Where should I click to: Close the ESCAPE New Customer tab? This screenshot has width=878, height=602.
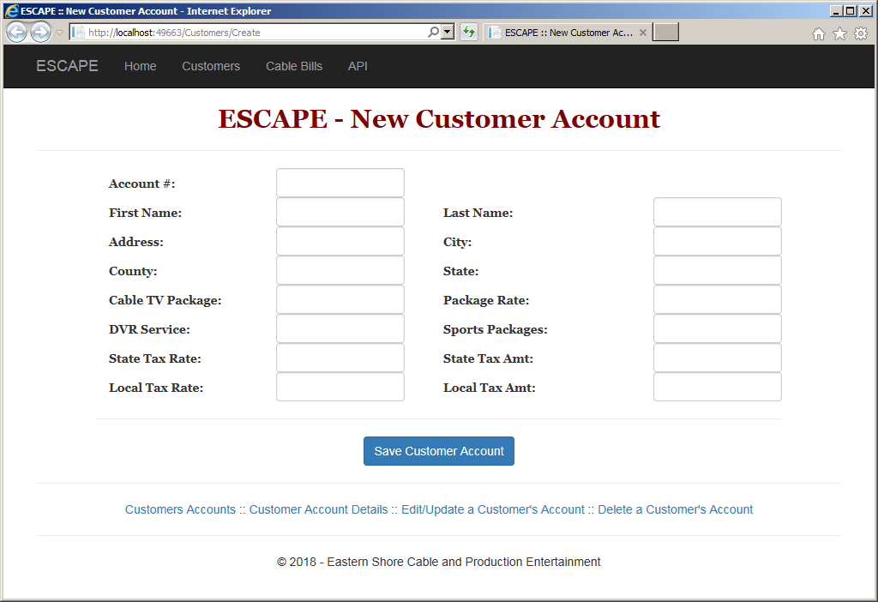coord(643,33)
